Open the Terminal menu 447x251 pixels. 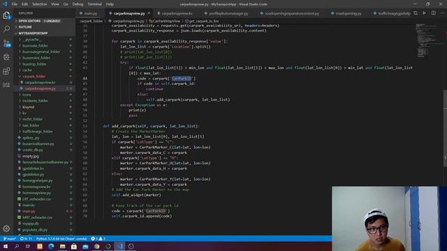(95, 4)
